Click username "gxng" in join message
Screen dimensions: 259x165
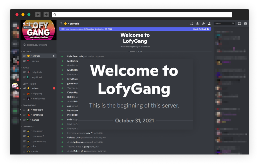87,147
